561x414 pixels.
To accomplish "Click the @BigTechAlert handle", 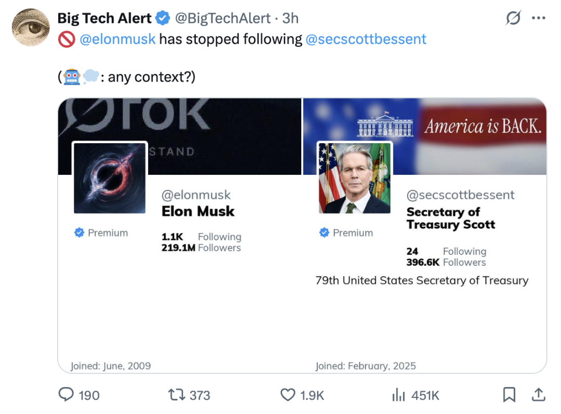I will [223, 19].
